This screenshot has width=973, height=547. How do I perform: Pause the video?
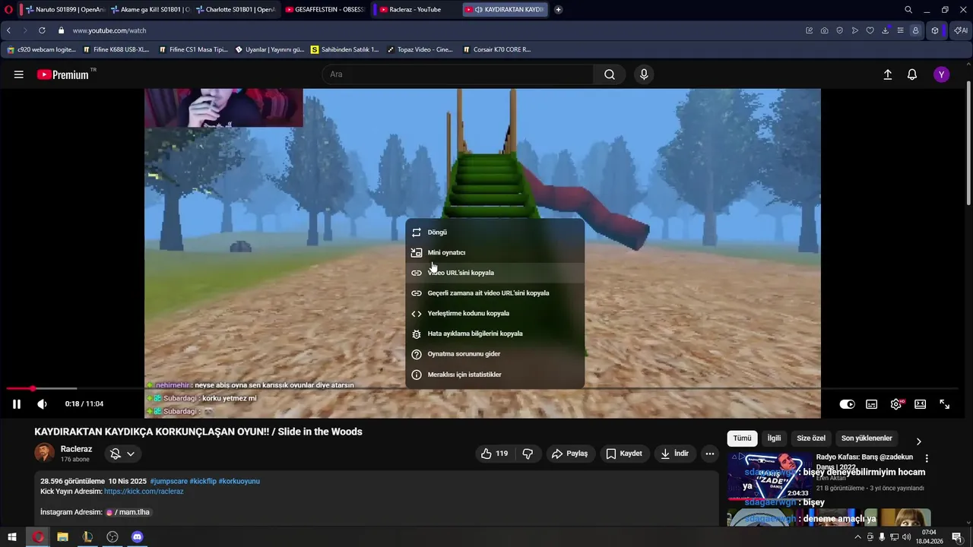(x=17, y=404)
